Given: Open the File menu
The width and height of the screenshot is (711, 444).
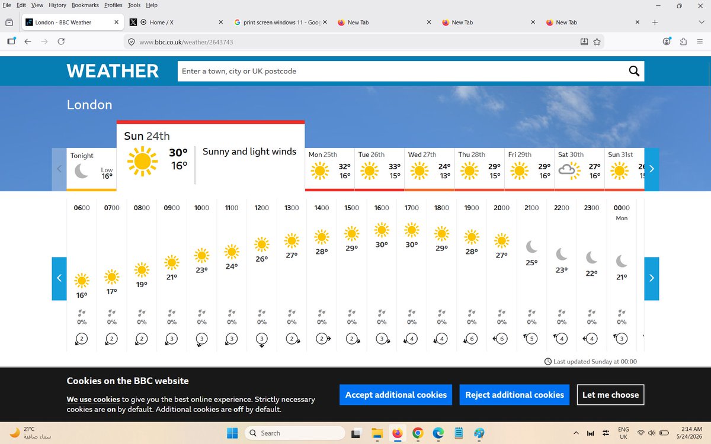Looking at the screenshot, I should pos(7,5).
